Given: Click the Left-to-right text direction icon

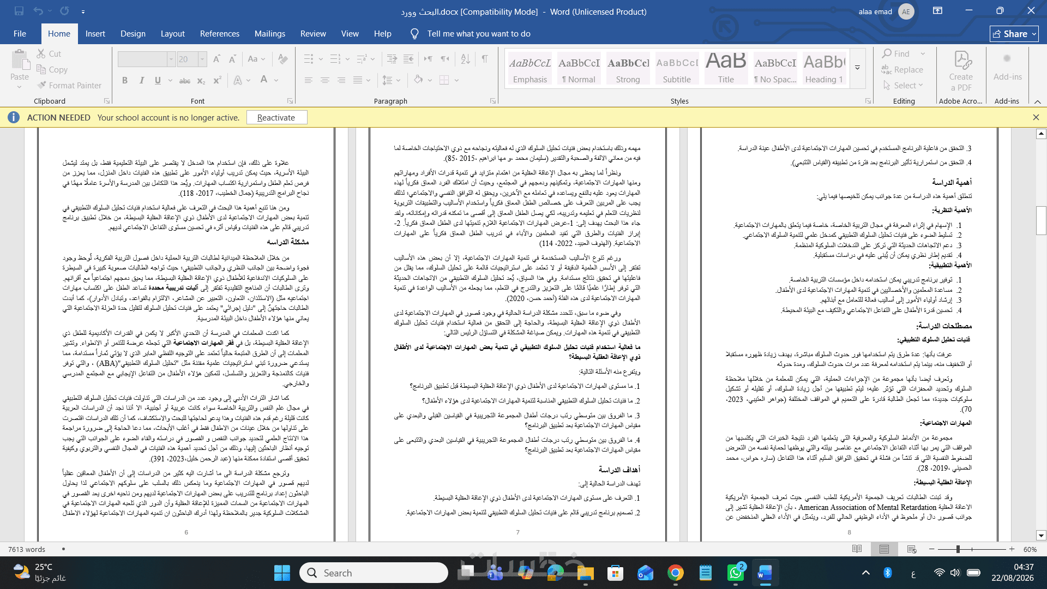Looking at the screenshot, I should 429,59.
